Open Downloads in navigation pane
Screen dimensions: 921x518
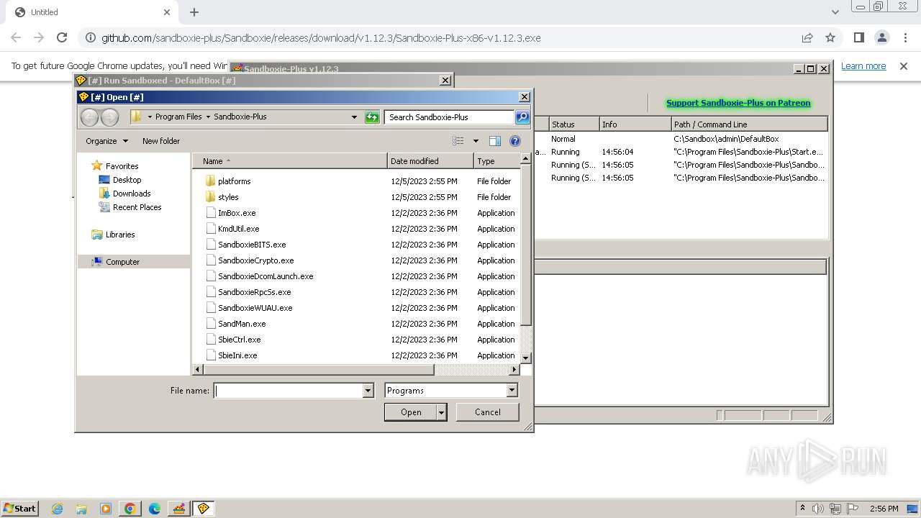click(132, 194)
